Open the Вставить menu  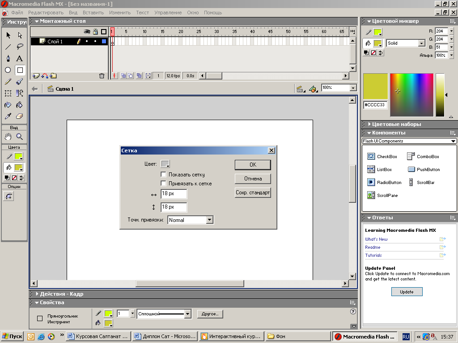(x=93, y=13)
